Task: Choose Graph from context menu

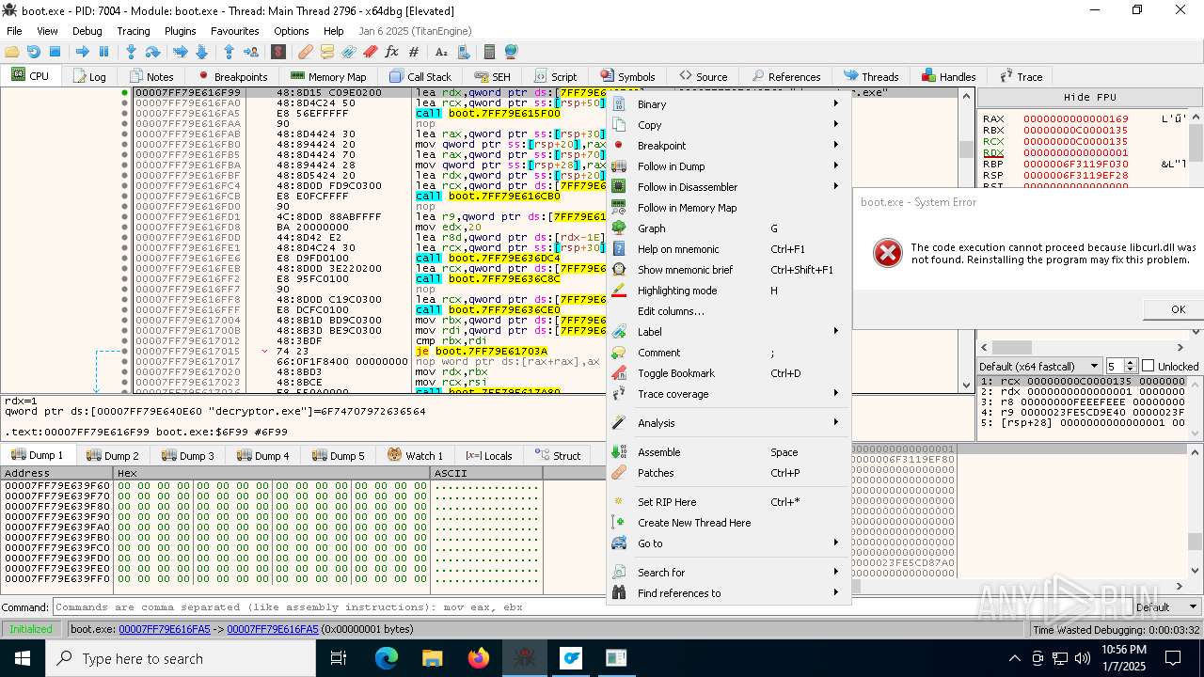Action: pyautogui.click(x=729, y=228)
